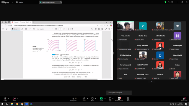The height and width of the screenshot is (106, 189).
Task: Select Fajrin April's participant video tile
Action: [x=177, y=75]
